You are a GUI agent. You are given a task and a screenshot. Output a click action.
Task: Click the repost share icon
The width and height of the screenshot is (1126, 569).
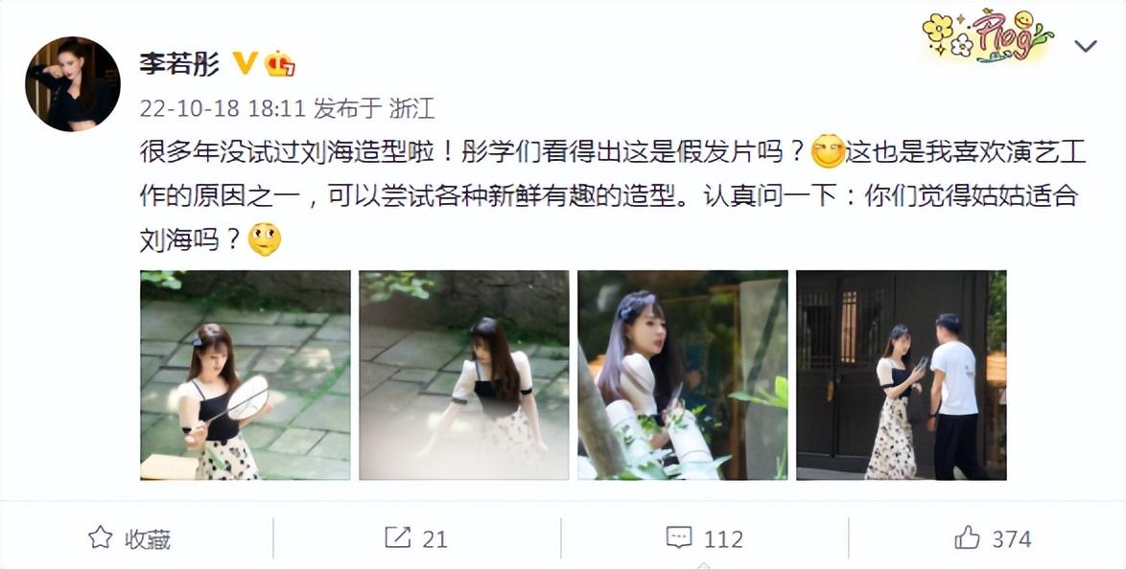pos(398,537)
